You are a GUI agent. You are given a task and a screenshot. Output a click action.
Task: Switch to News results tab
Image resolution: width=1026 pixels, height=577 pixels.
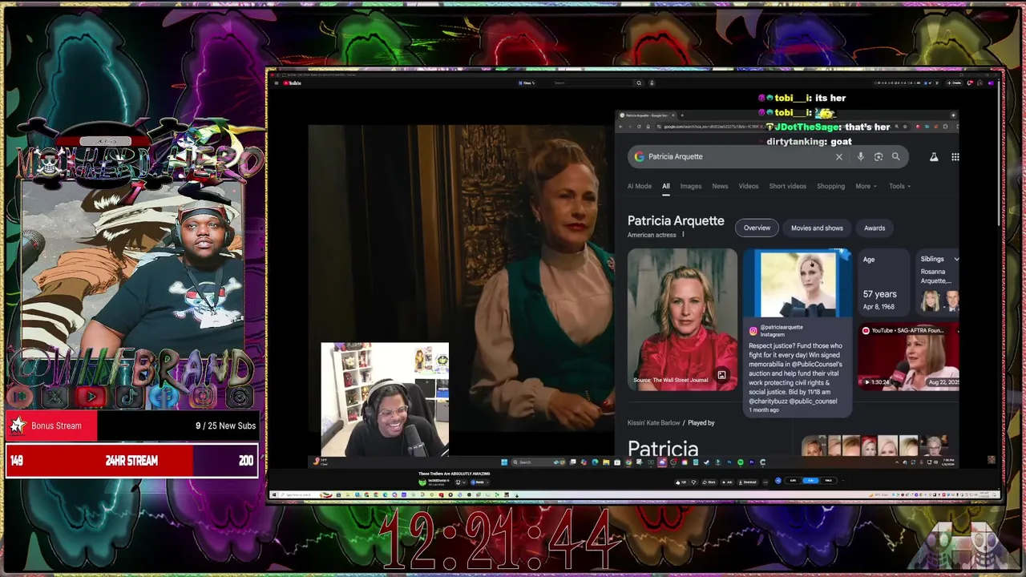tap(721, 186)
